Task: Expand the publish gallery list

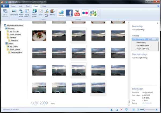Action: (x=98, y=16)
